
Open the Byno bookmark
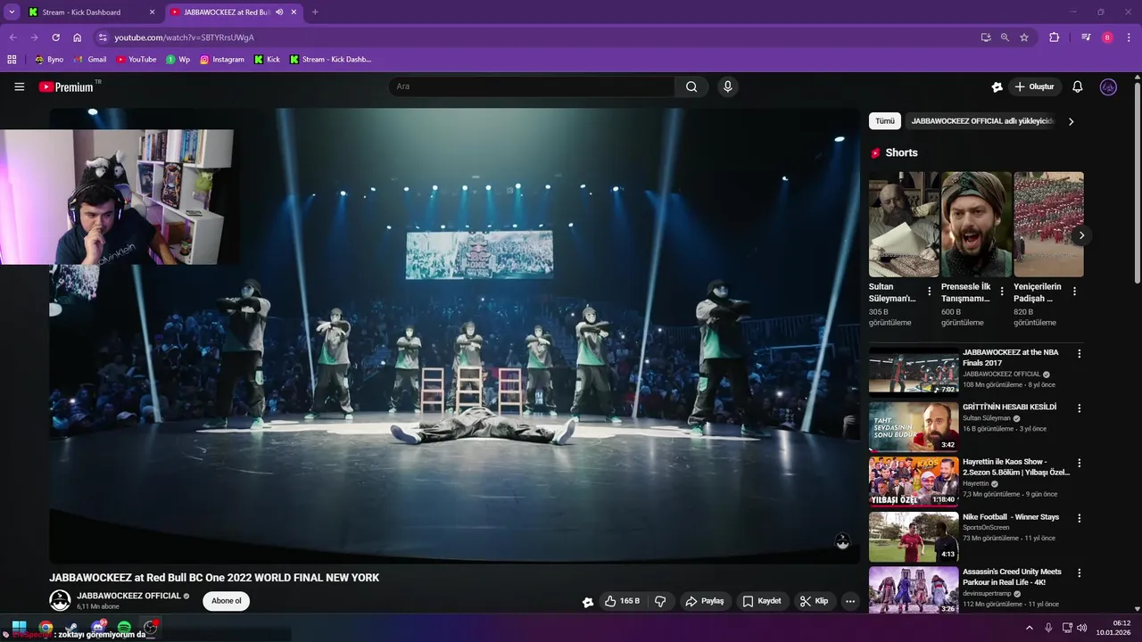click(49, 60)
